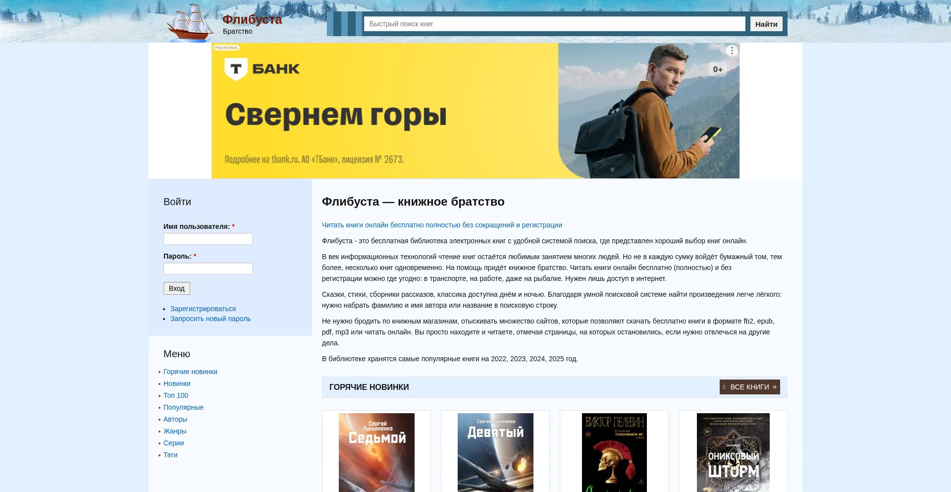Image resolution: width=951 pixels, height=492 pixels.
Task: Click the Читать книги онлайн бесплатно link
Action: pyautogui.click(x=442, y=225)
